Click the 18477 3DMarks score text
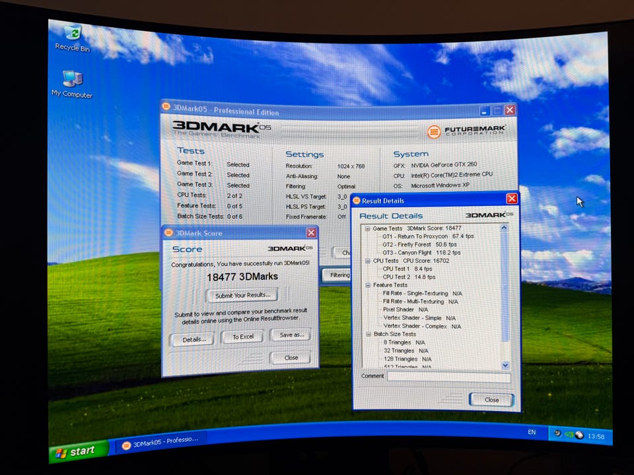Viewport: 634px width, 475px height. [x=242, y=276]
